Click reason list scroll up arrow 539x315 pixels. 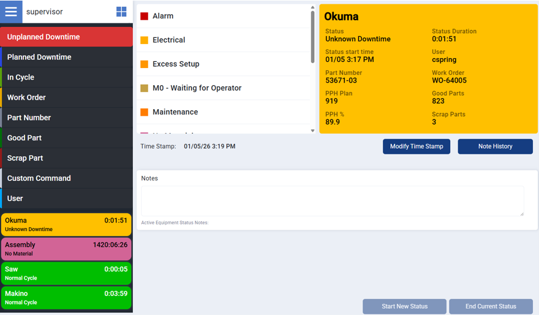pos(312,7)
